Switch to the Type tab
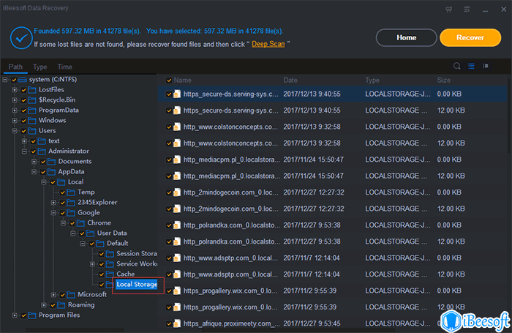 (x=39, y=67)
